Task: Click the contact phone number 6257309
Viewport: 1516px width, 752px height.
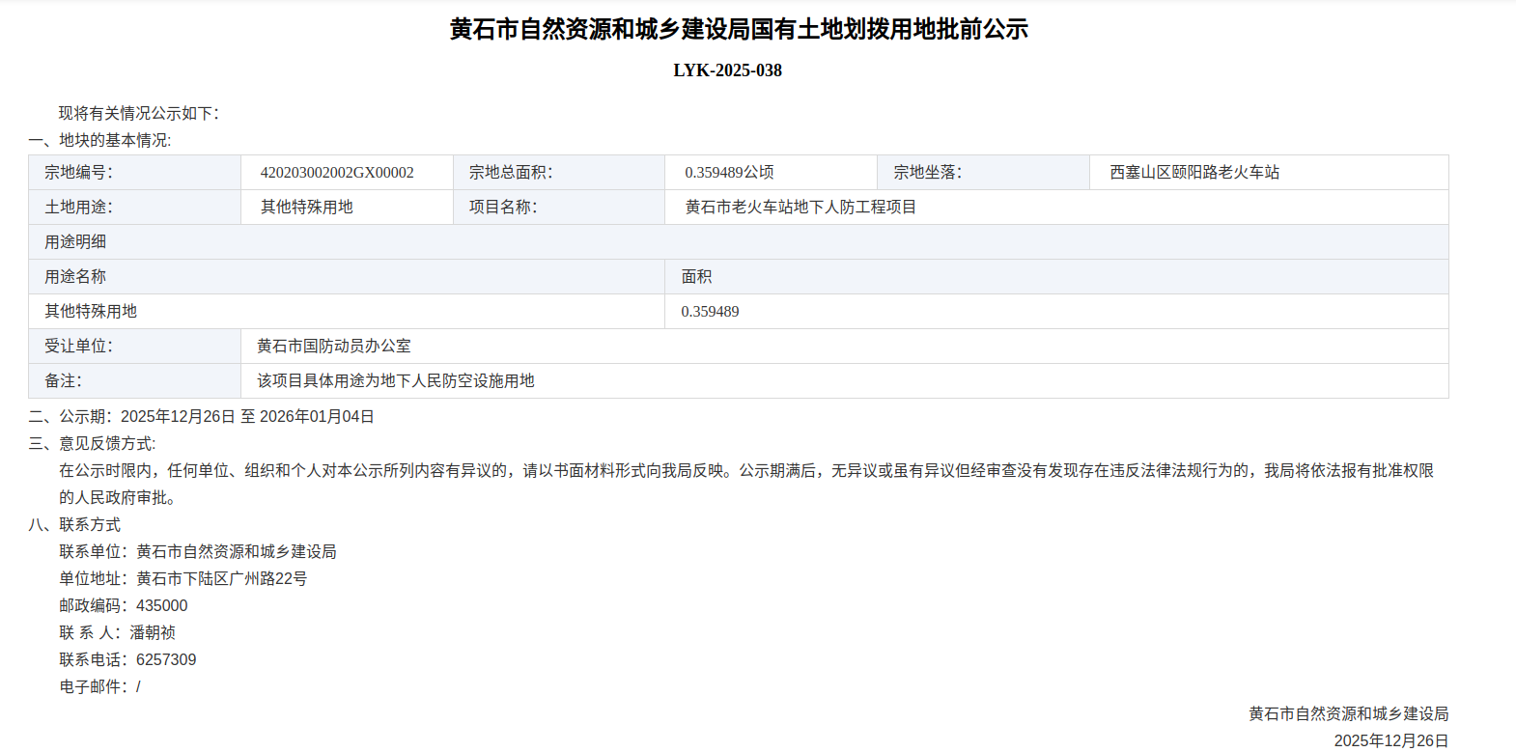Action: 166,660
